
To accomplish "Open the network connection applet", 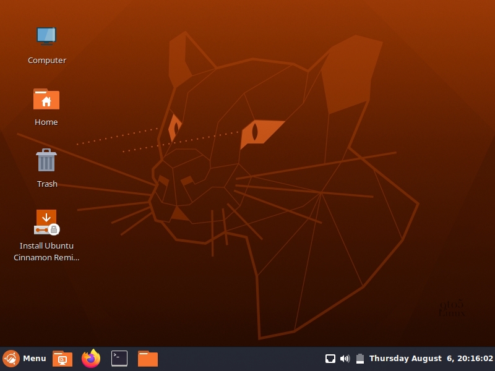I will (x=330, y=359).
